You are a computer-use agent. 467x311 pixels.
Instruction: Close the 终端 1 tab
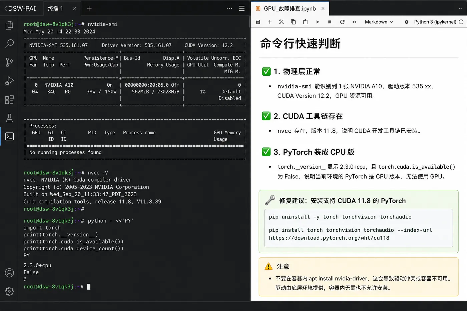click(x=75, y=8)
